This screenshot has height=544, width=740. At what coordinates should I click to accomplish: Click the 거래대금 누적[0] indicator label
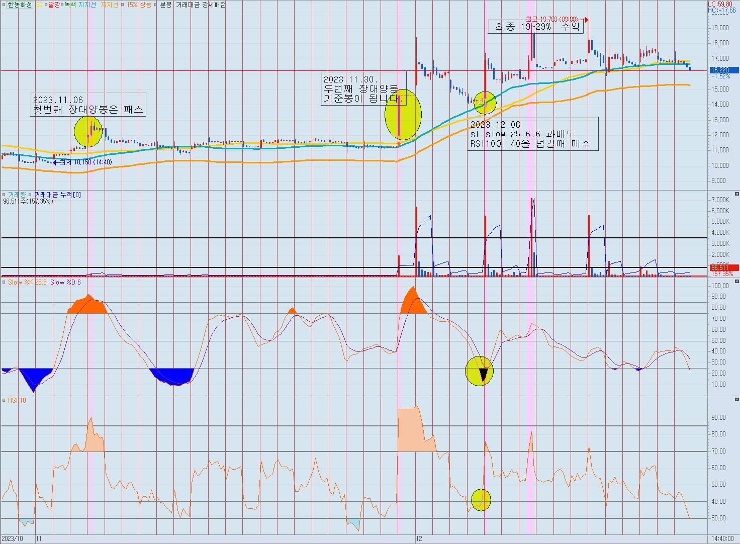pos(57,194)
